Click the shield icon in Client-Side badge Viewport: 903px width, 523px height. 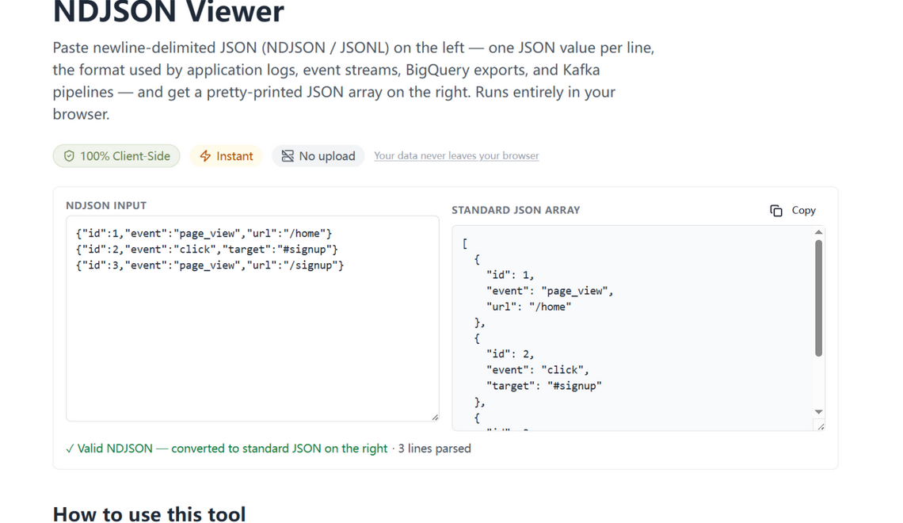[x=69, y=156]
